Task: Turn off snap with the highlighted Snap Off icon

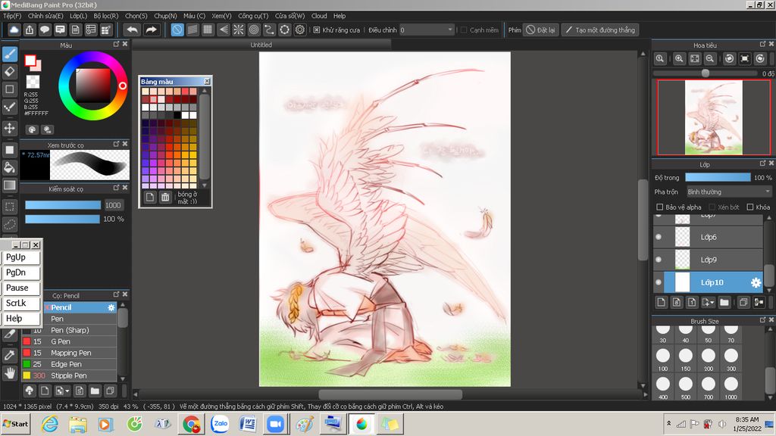Action: [177, 30]
